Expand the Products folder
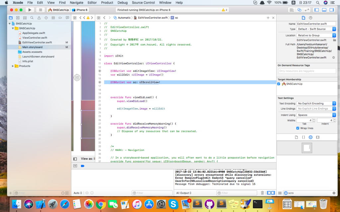 point(13,66)
